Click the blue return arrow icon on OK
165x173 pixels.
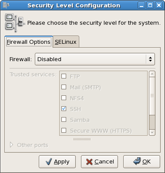click(x=137, y=161)
